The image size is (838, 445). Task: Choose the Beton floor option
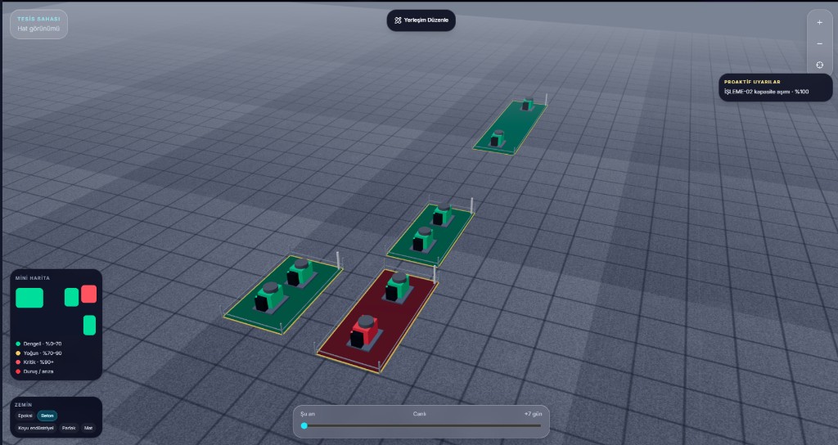click(47, 416)
